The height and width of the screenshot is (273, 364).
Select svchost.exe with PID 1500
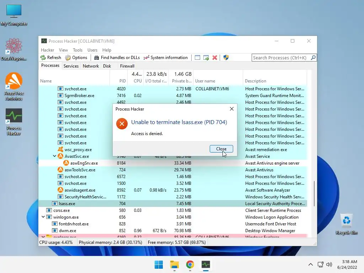(x=173, y=183)
